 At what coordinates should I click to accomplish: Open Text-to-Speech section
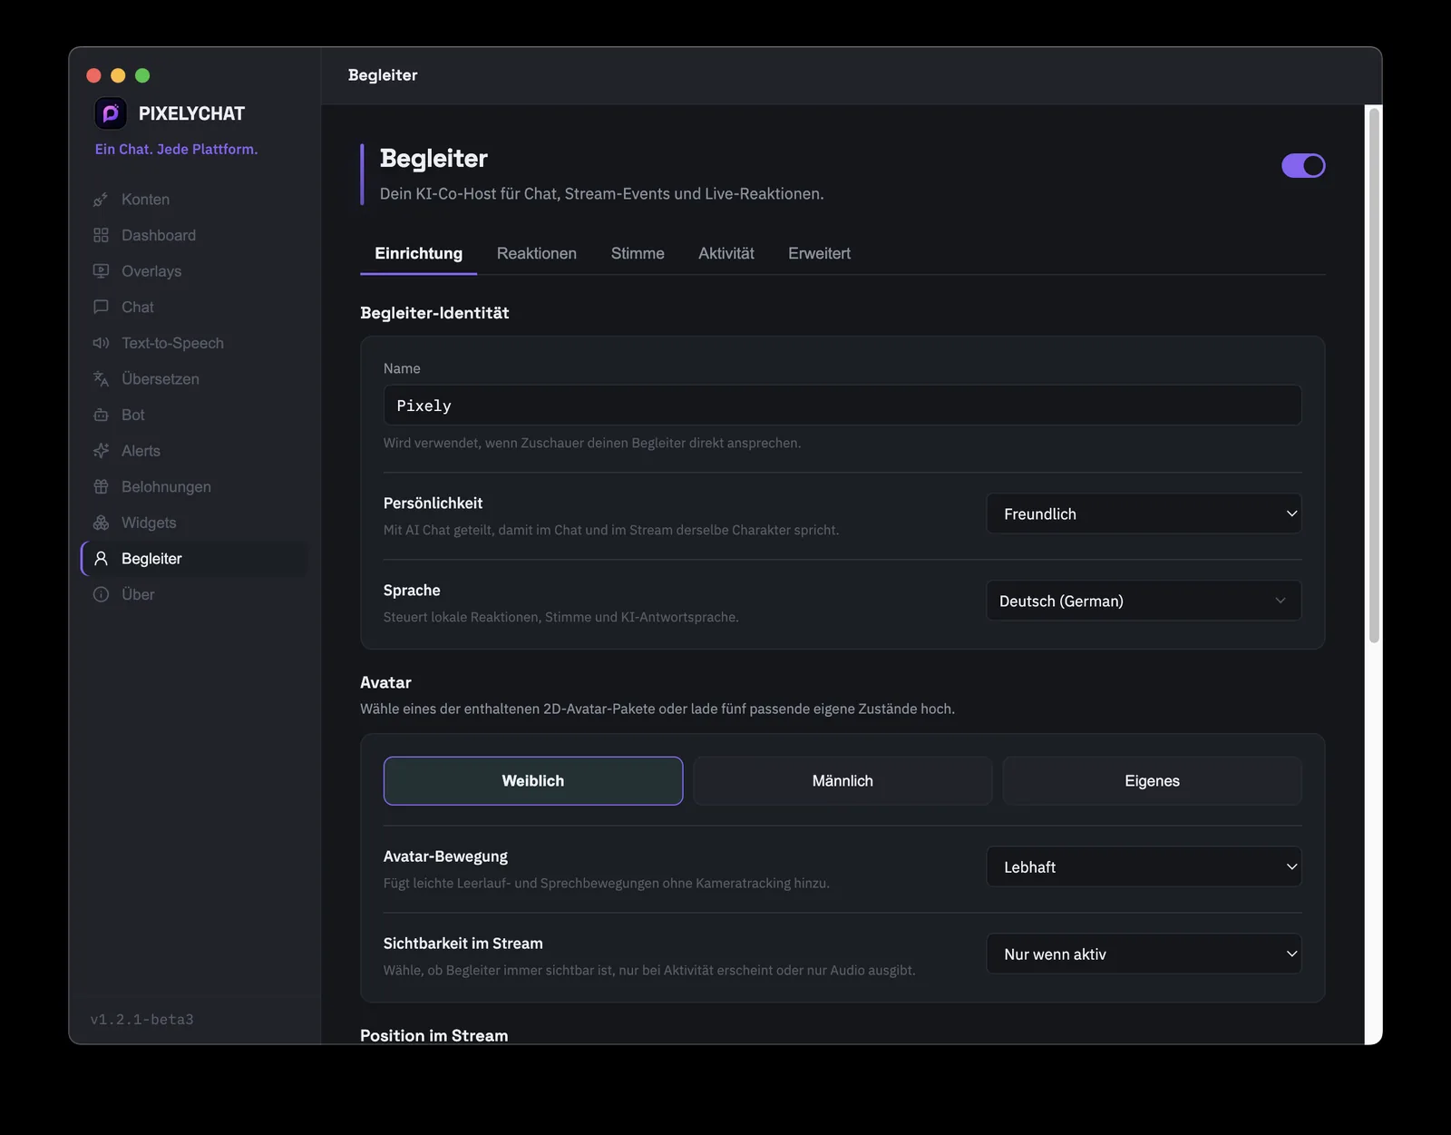pos(195,343)
